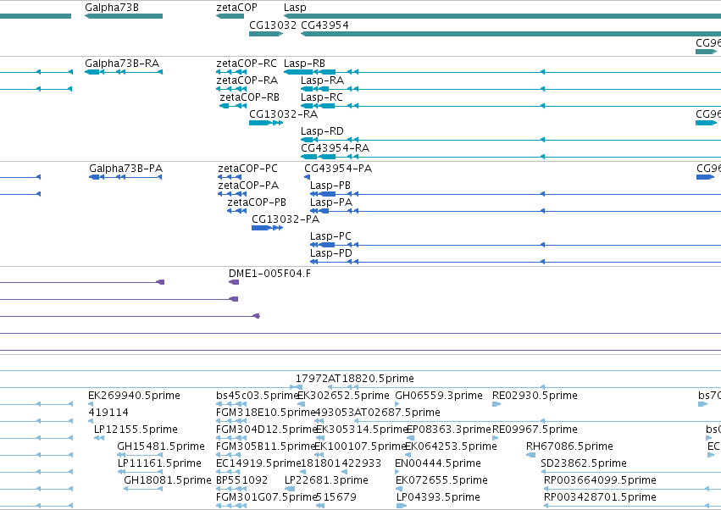Image resolution: width=721 pixels, height=510 pixels.
Task: Click the Galpha73B-PA protein label
Action: point(126,169)
